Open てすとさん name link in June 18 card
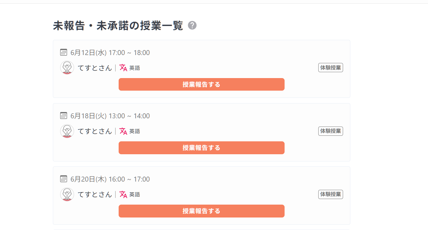This screenshot has width=428, height=230. coord(95,131)
